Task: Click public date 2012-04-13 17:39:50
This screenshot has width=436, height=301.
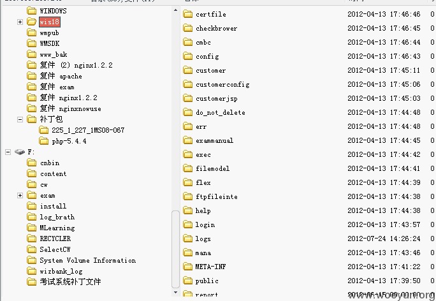Action: point(384,281)
